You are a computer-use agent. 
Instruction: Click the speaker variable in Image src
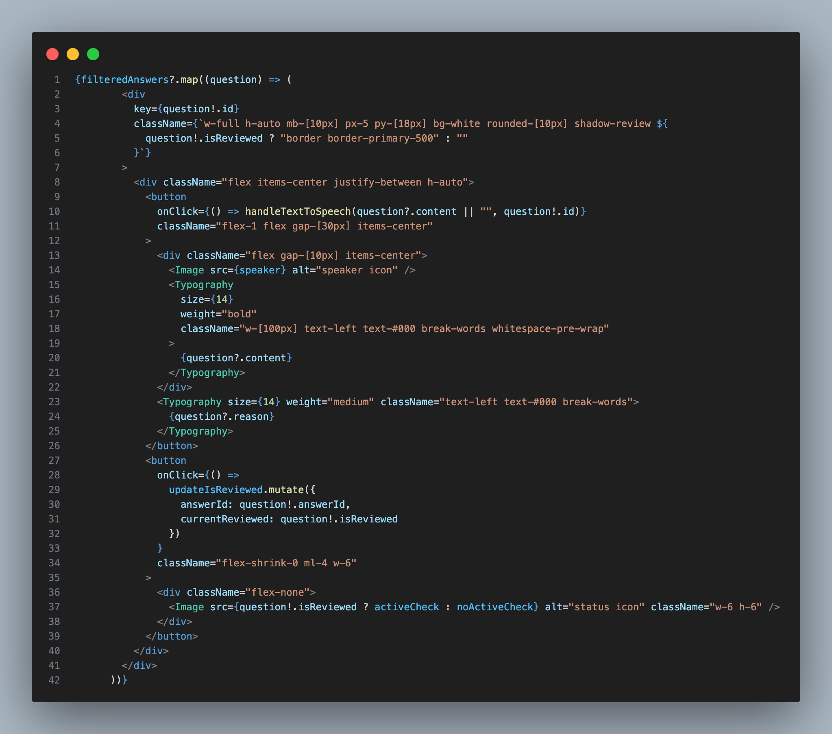(260, 270)
